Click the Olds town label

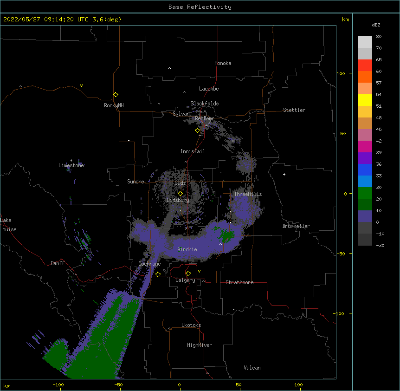tap(180, 183)
